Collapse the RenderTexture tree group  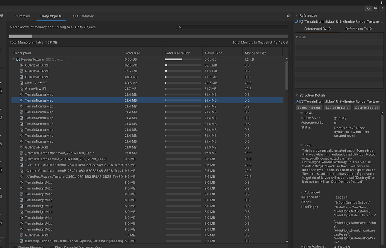14,59
